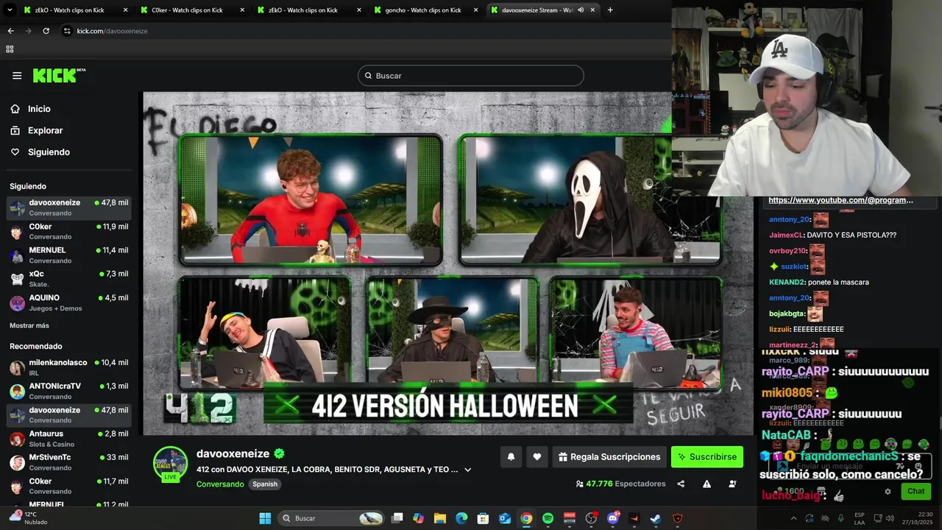
Task: Open Task View on taskbar
Action: (x=397, y=518)
